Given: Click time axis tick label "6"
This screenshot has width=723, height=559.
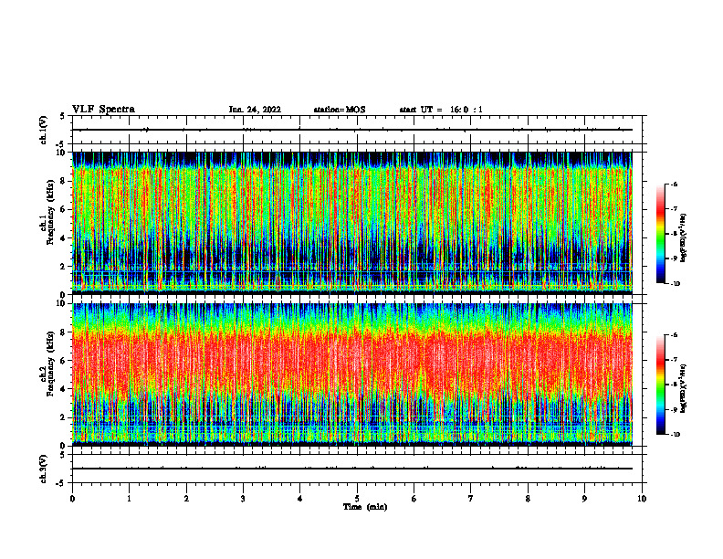Looking at the screenshot, I should (414, 499).
